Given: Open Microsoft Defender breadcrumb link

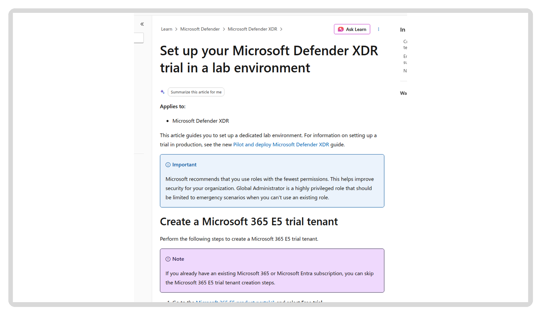Looking at the screenshot, I should coord(200,29).
